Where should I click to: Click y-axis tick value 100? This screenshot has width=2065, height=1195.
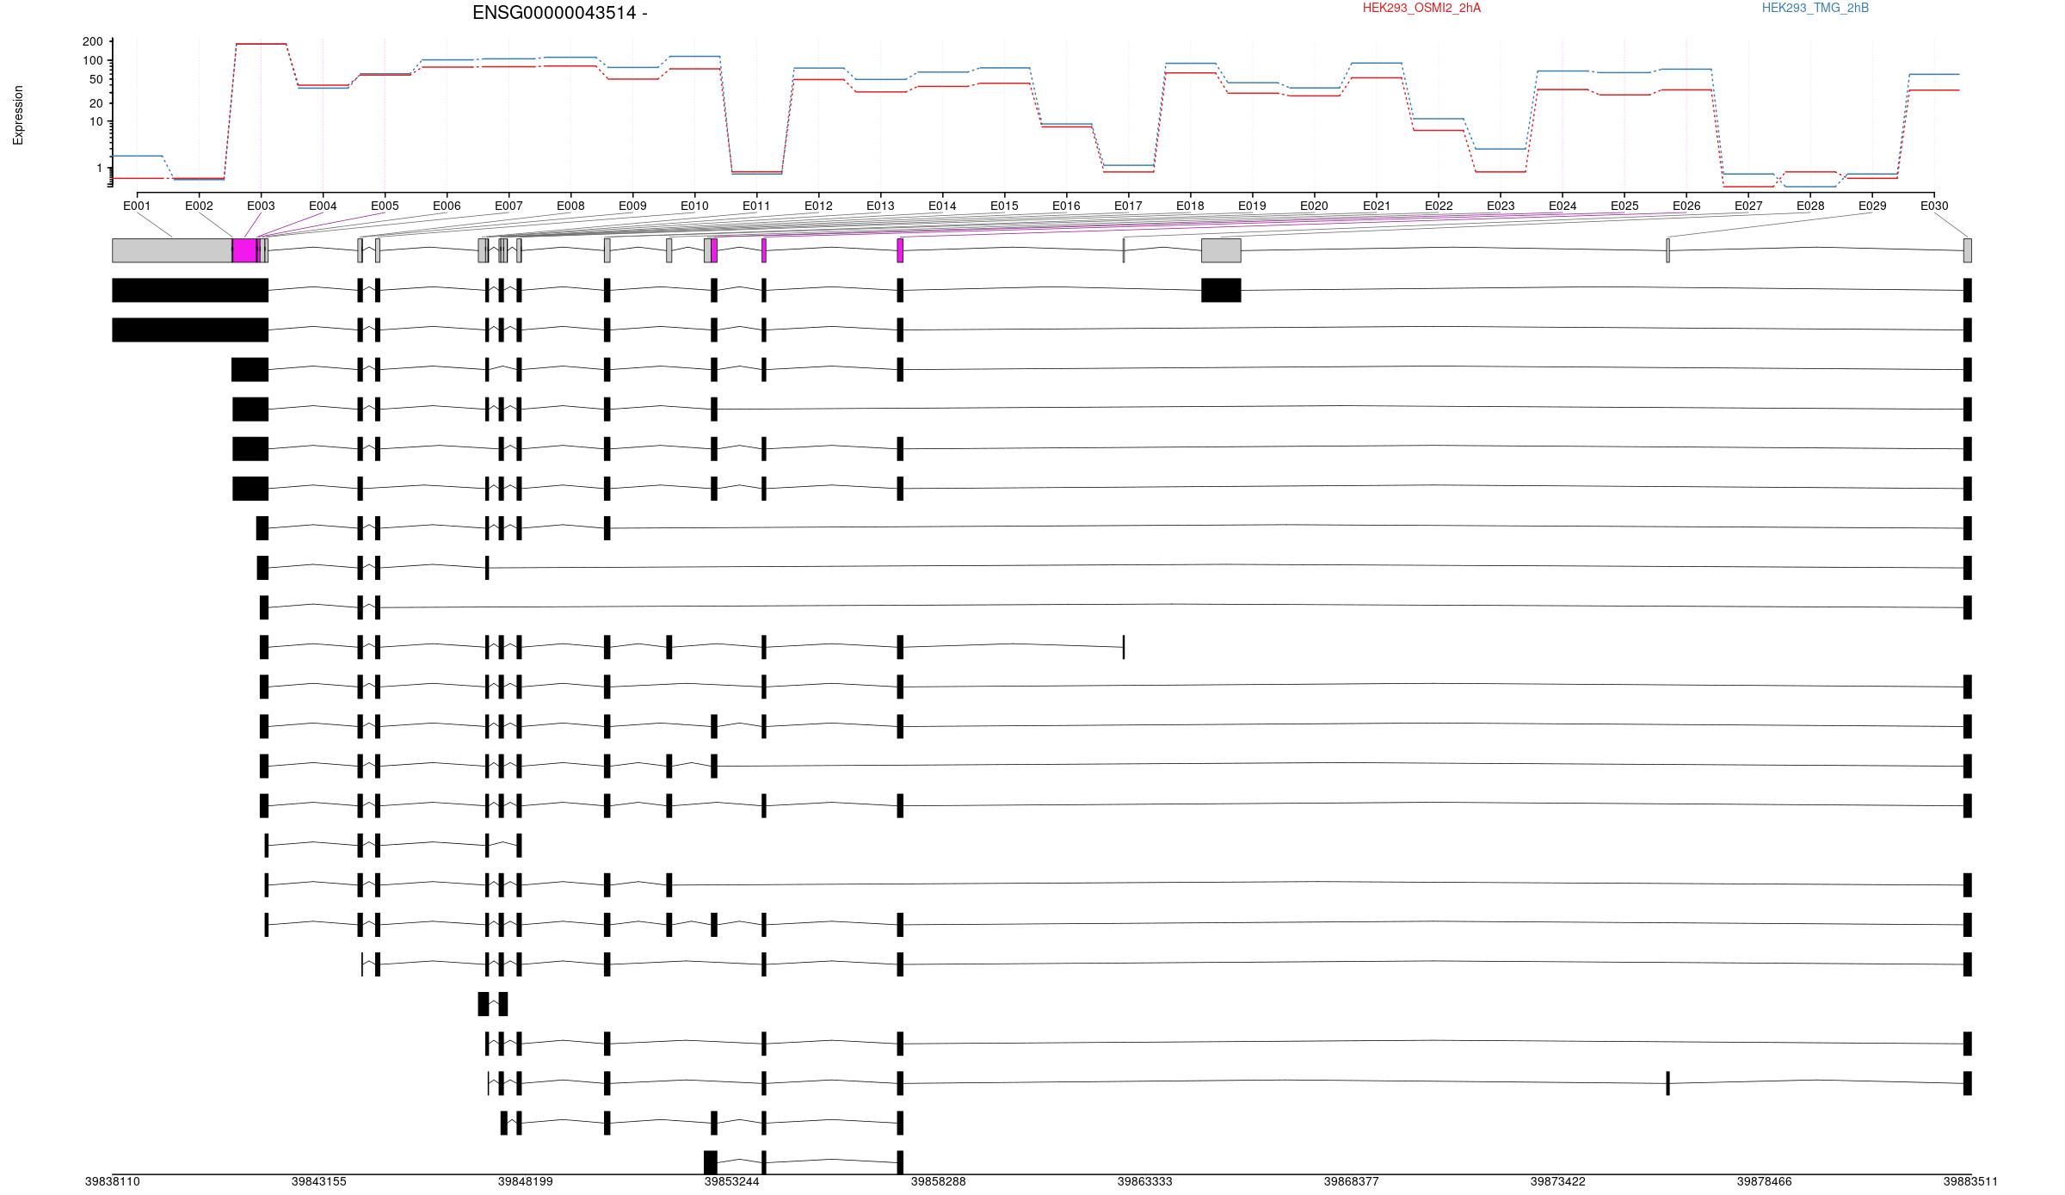pos(93,60)
